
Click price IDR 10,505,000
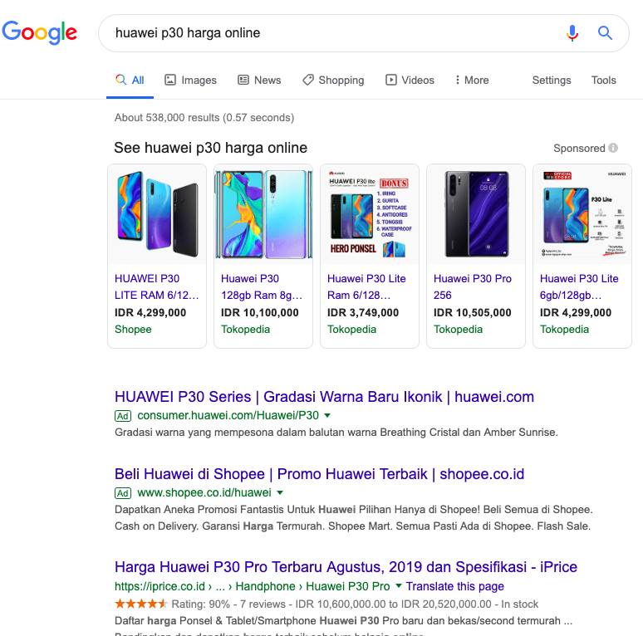[x=473, y=313]
